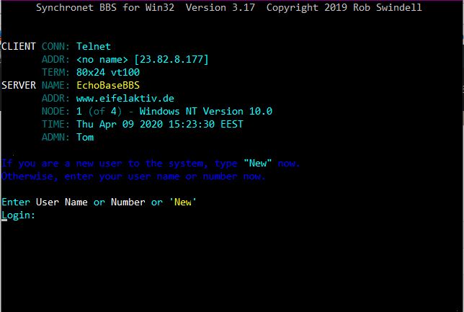464x312 pixels.
Task: Click the 'CLIENT' label
Action: [x=18, y=46]
